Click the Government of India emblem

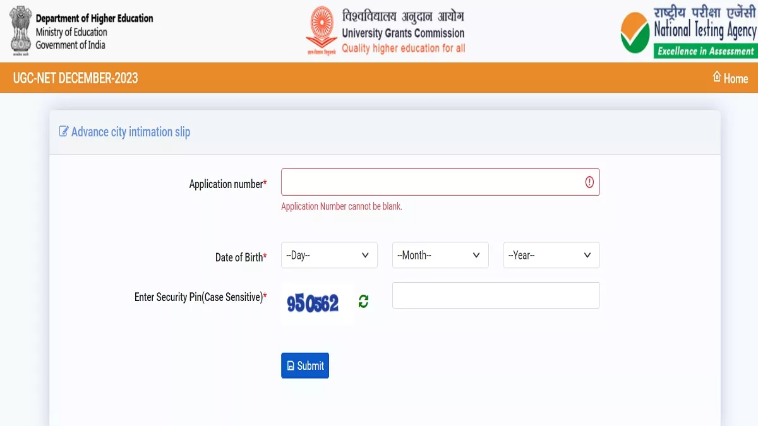coord(21,29)
